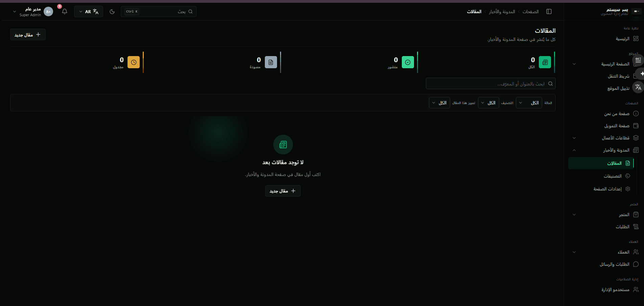Open the AR language dropdown
644x306 pixels.
coord(89,11)
